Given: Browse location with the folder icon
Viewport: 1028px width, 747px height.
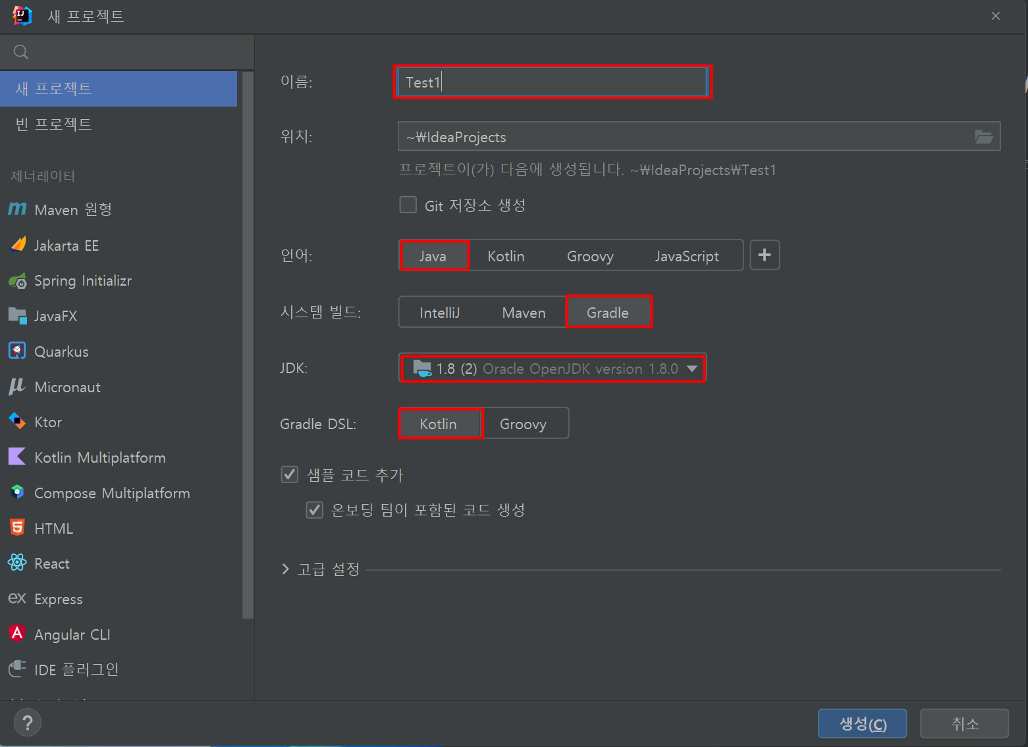Looking at the screenshot, I should point(984,137).
